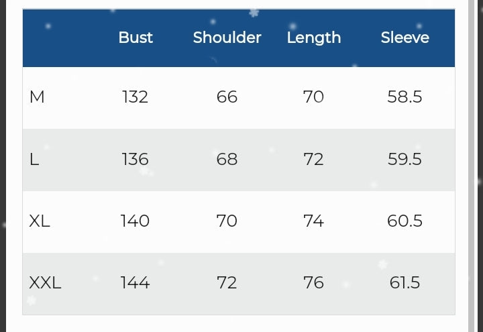Click the Shoulder column header
Viewport: 483px width, 332px height.
227,38
